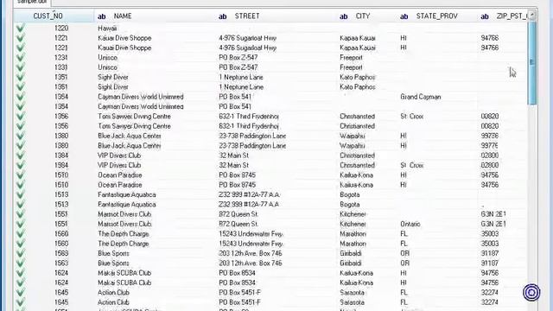This screenshot has width=553, height=311.
Task: Select Kitchener in the Ontario row
Action: click(x=353, y=224)
